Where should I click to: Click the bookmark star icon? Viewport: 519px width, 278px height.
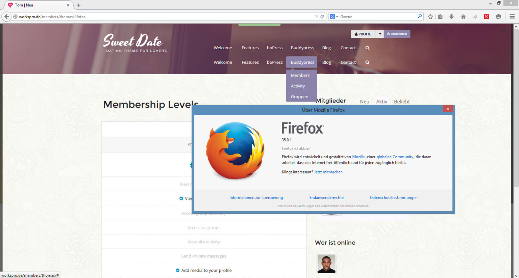click(x=430, y=17)
